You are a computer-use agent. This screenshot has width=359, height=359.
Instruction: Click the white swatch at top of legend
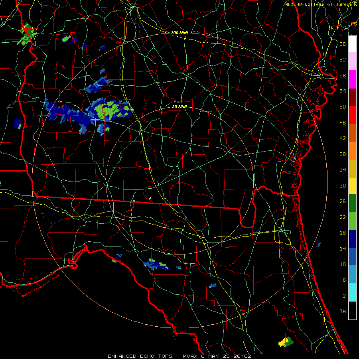[x=352, y=44]
